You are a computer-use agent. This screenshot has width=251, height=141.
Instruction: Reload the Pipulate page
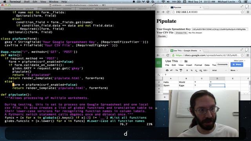click(168, 12)
